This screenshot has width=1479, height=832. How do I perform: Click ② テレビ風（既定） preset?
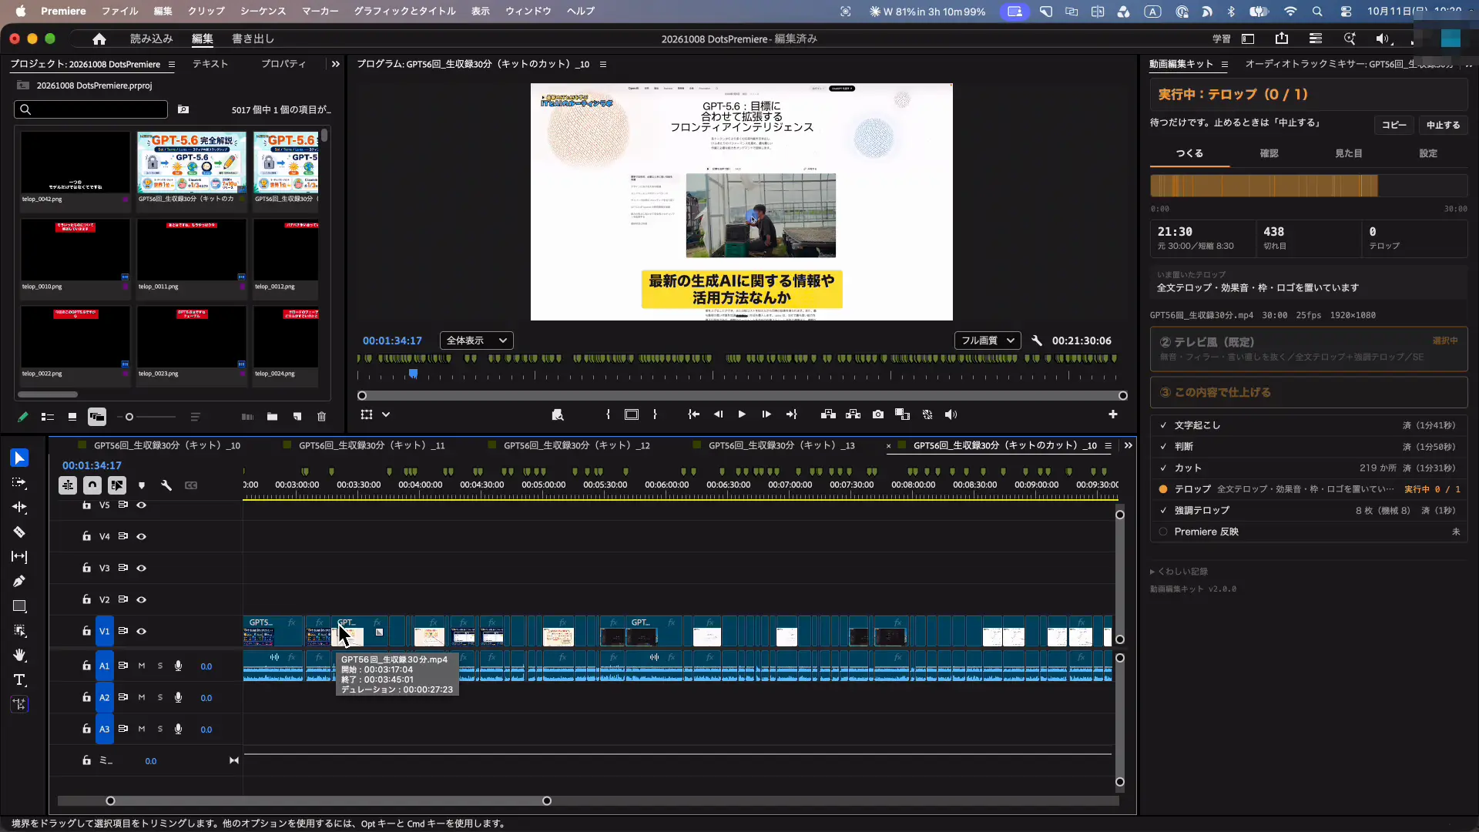(1309, 349)
